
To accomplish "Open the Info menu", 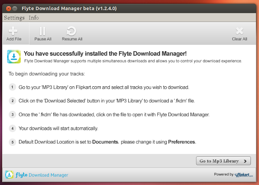I will tap(34, 18).
